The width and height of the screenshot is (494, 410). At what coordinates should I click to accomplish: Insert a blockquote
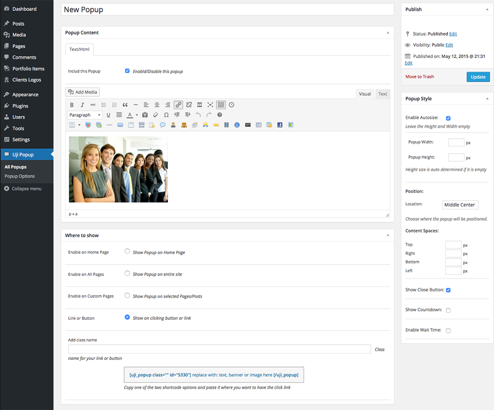pos(125,105)
